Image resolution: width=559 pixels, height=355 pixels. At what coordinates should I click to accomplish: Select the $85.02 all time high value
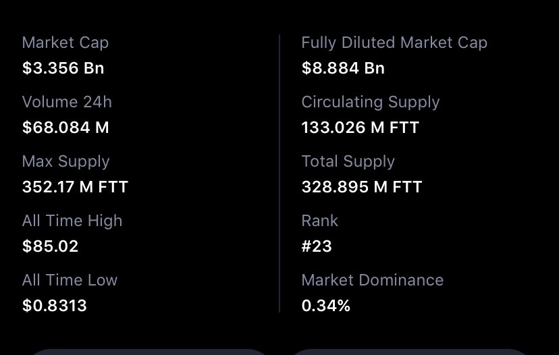tap(50, 246)
